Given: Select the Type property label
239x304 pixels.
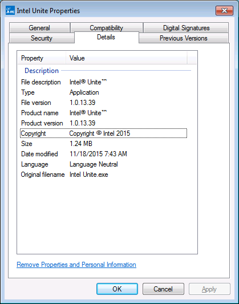Looking at the screenshot, I should [x=28, y=92].
